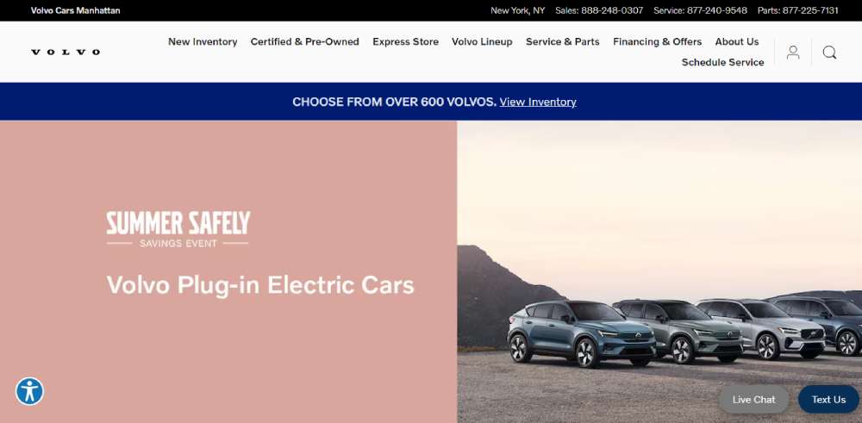Open the accessibility options icon
This screenshot has height=423, width=862.
pyautogui.click(x=29, y=392)
